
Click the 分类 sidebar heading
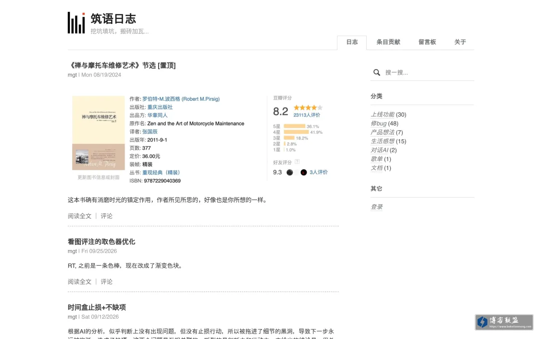pos(377,96)
